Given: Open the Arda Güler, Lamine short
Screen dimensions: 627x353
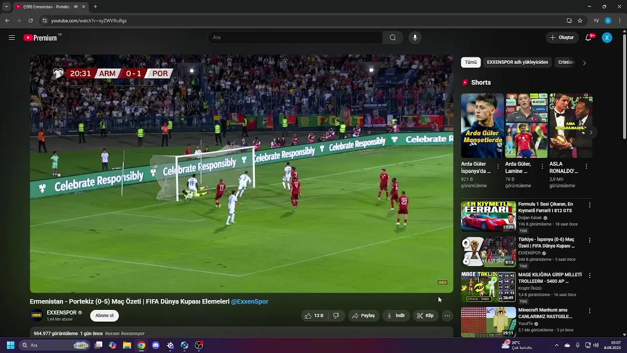Looking at the screenshot, I should click(526, 126).
